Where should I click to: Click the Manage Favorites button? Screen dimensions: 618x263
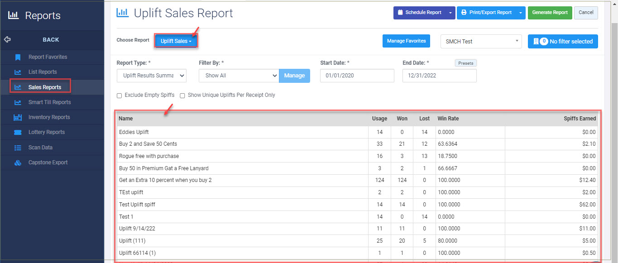tap(406, 41)
